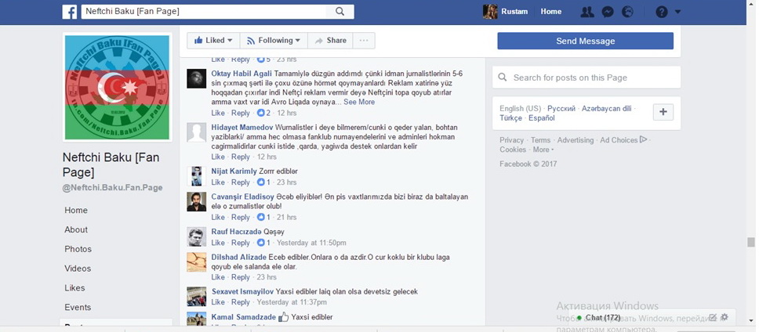Open the Liked dropdown button
The image size is (759, 332).
[x=213, y=41]
